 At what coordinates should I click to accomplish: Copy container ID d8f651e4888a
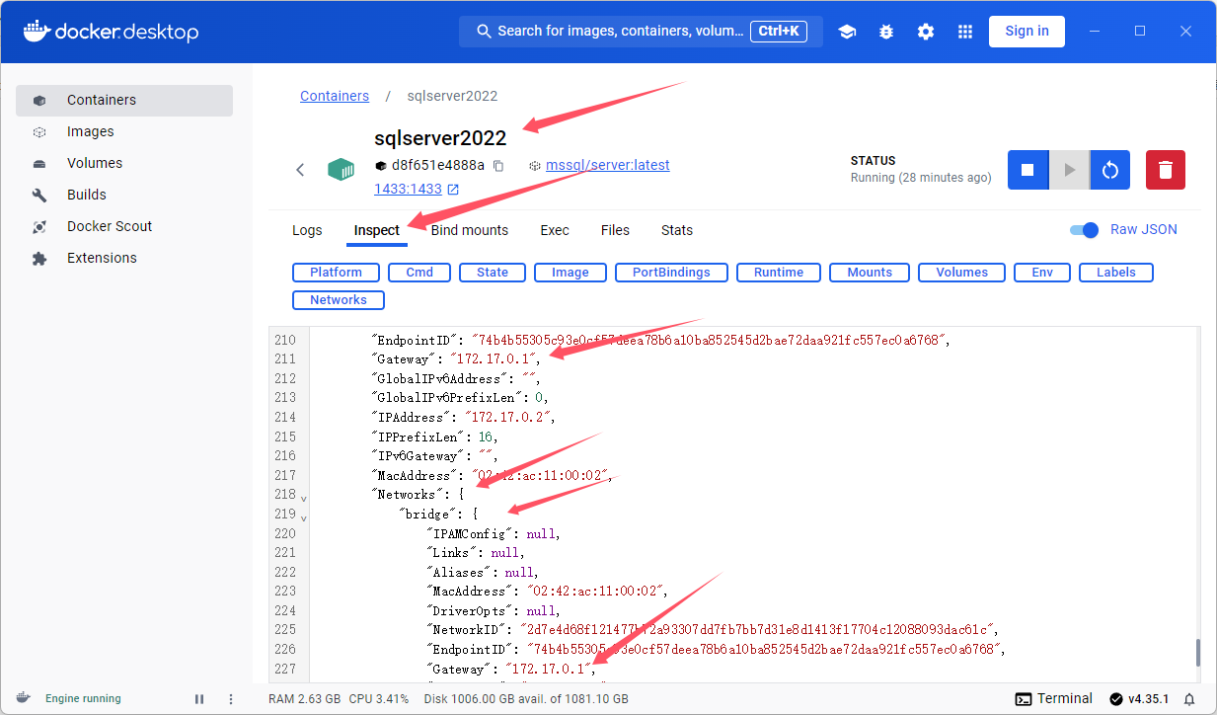pyautogui.click(x=498, y=166)
